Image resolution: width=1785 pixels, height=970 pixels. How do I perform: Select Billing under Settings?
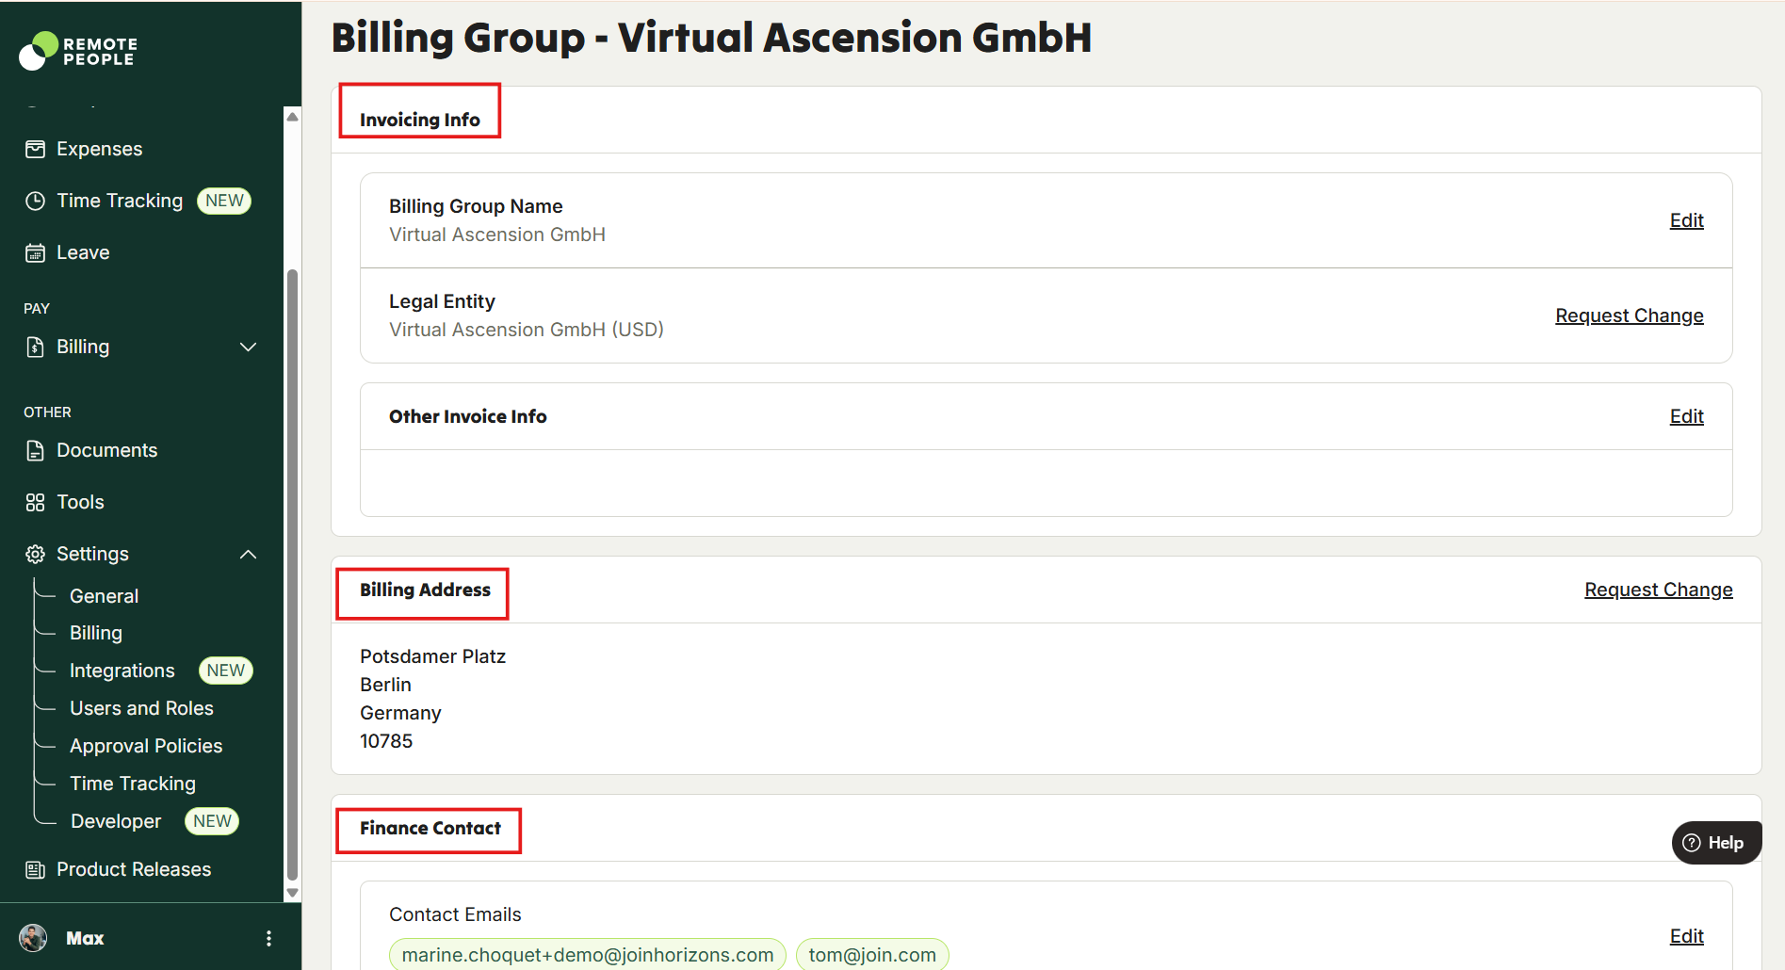96,633
